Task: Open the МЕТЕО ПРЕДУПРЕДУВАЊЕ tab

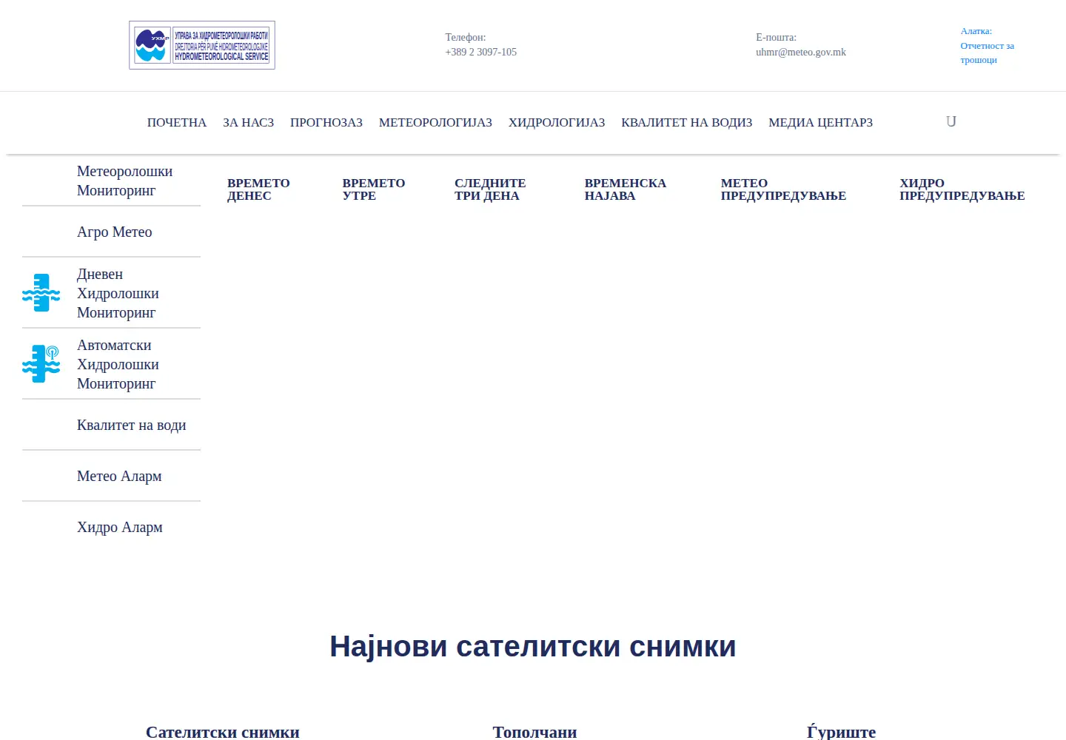Action: (x=783, y=189)
